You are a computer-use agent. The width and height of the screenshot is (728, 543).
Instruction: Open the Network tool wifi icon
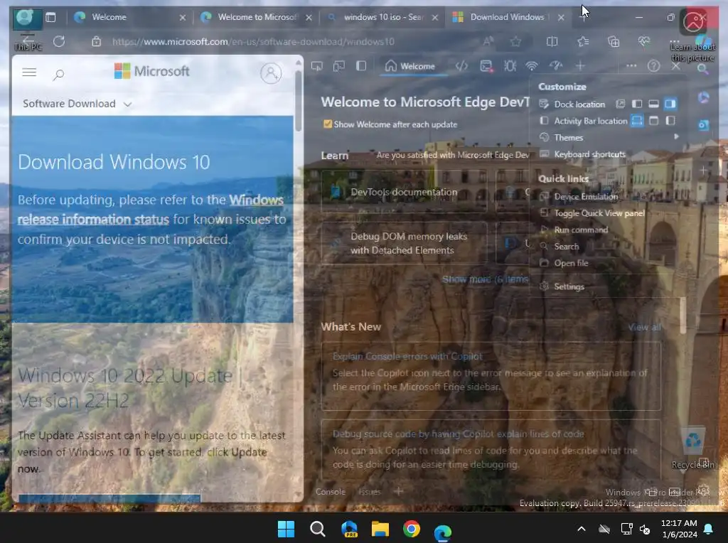532,66
